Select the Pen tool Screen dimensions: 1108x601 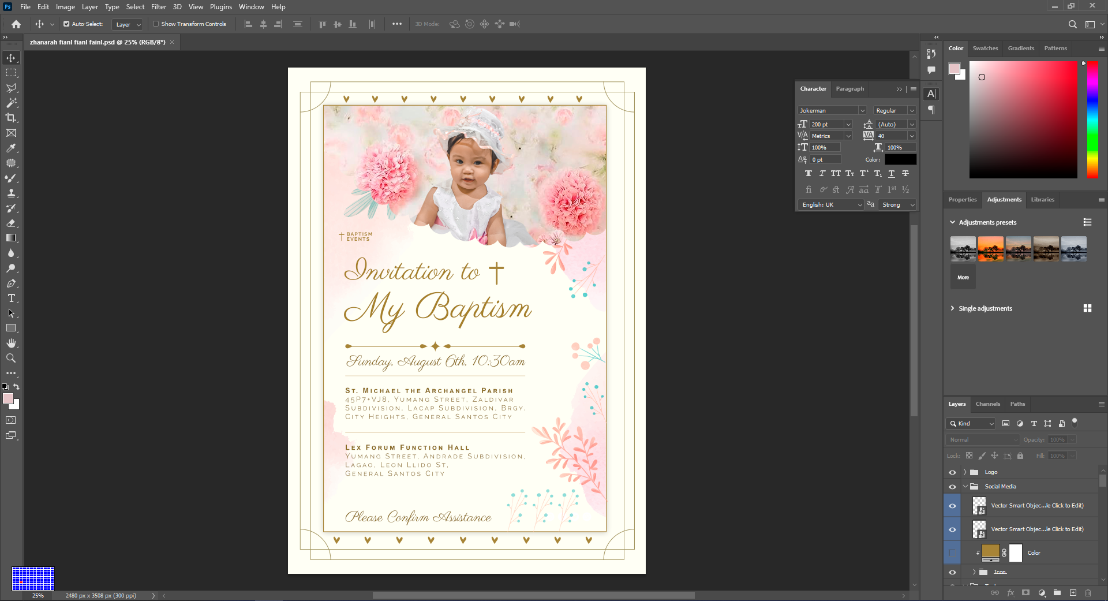[x=11, y=283]
